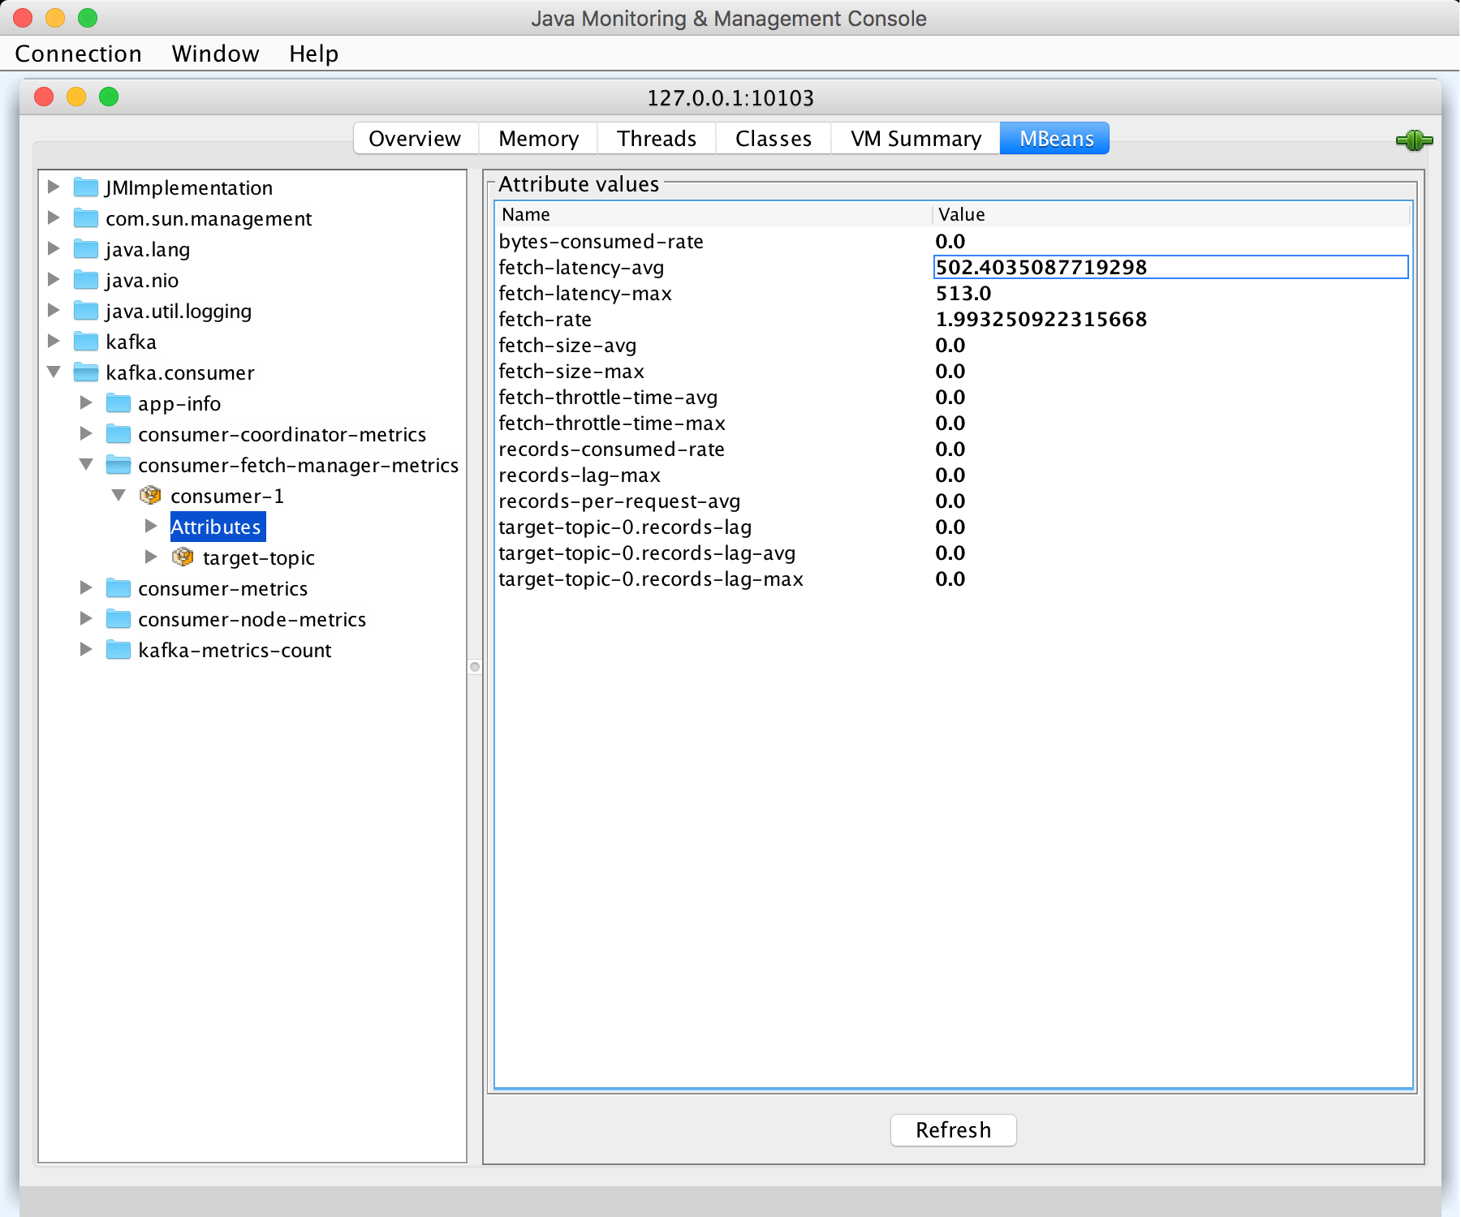This screenshot has height=1217, width=1461.
Task: Click the records-consumed-rate attribute name
Action: (611, 449)
